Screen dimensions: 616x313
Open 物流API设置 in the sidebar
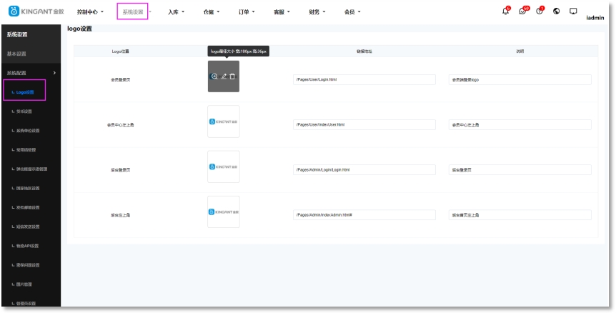(27, 247)
